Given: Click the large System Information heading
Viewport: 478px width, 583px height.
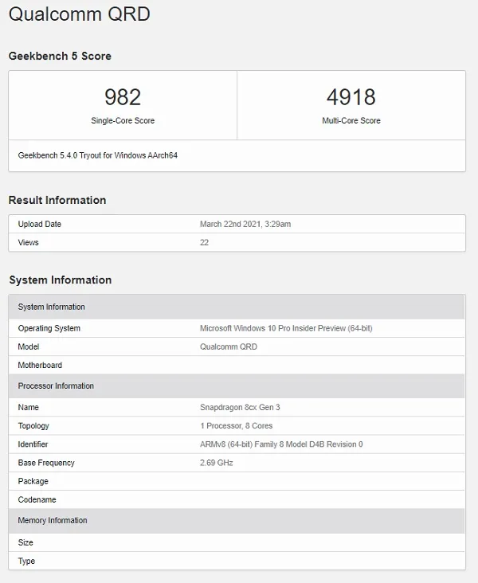Looking at the screenshot, I should click(61, 280).
